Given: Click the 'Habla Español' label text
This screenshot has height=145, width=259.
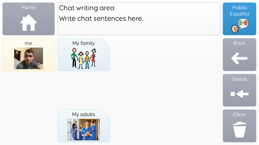Looking at the screenshot, I should 239,11.
